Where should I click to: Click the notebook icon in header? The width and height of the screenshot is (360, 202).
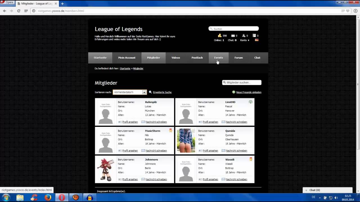254,36
